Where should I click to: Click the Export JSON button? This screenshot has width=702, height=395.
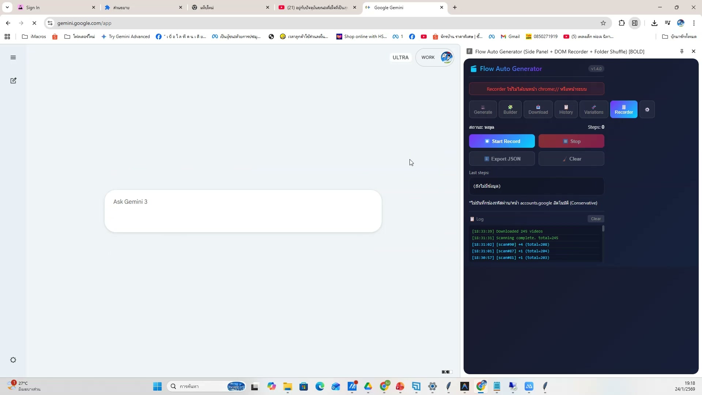(x=502, y=159)
